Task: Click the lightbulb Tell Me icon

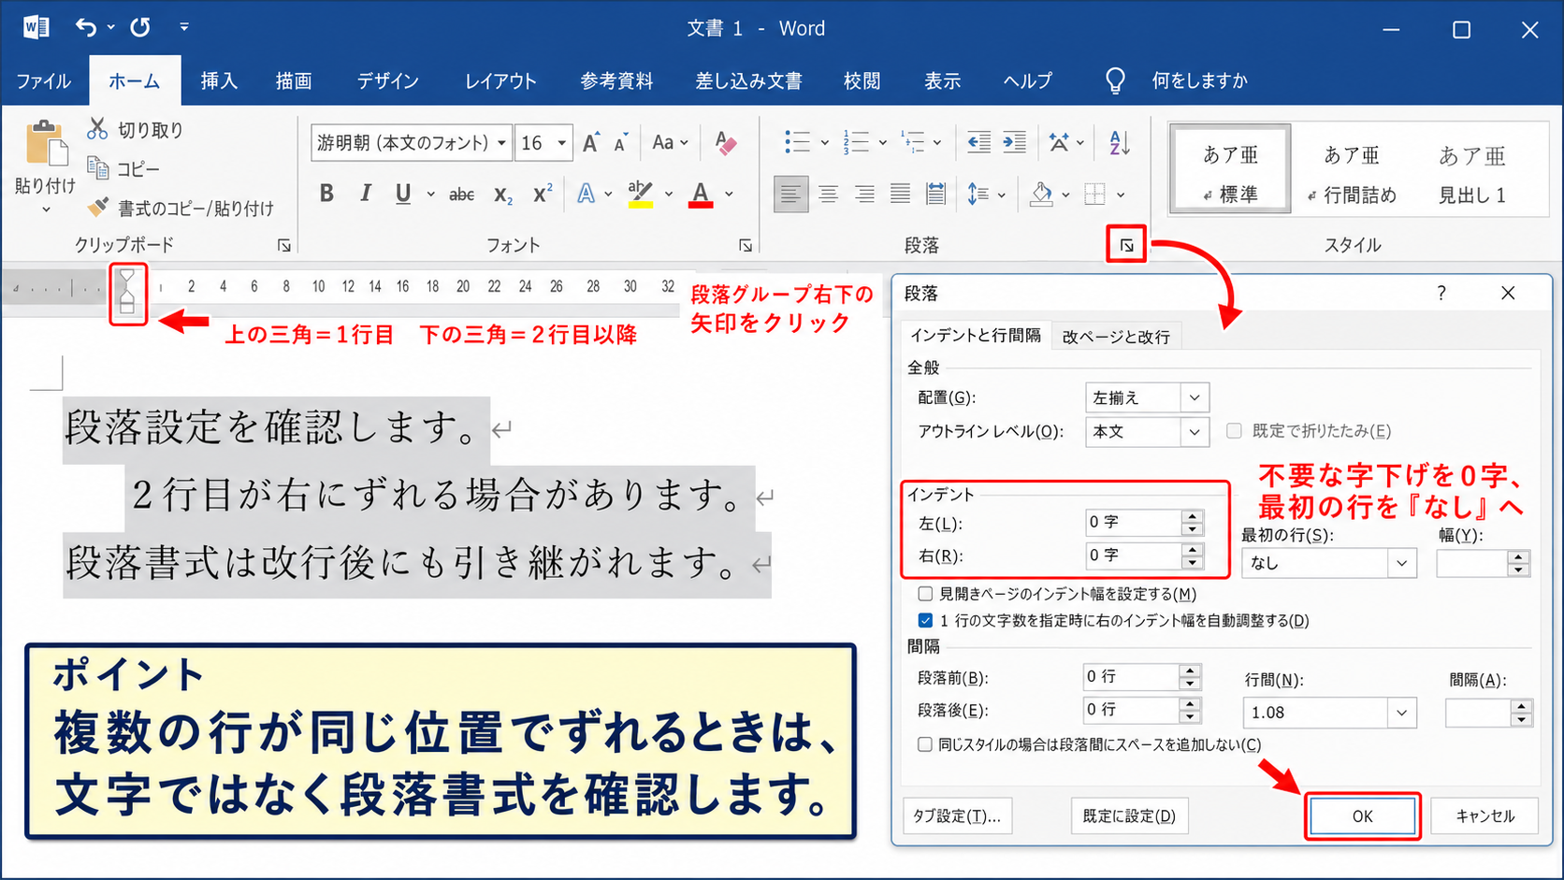Action: (1115, 81)
